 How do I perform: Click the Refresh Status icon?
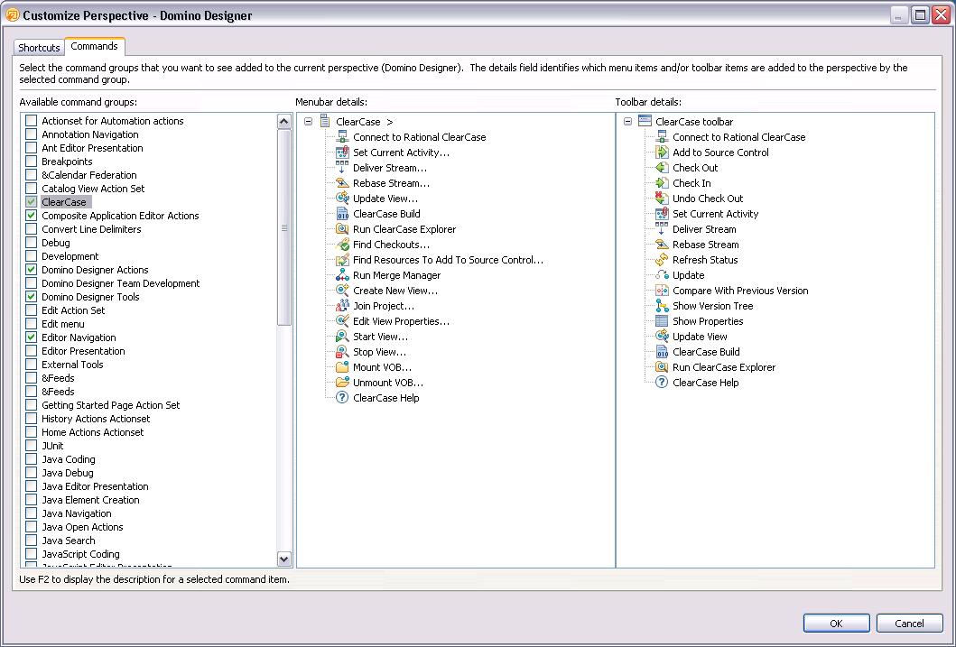662,260
